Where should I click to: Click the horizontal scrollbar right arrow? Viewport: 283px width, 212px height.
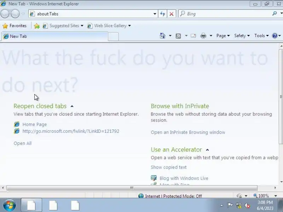[275, 188]
